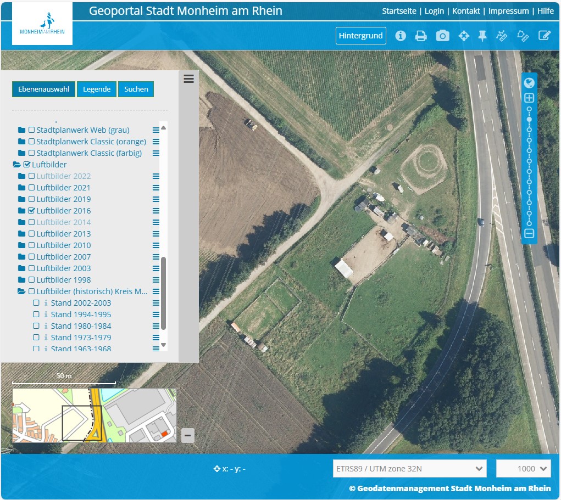Open the ETRS89 / UTM zone 32N dropdown
561x500 pixels.
click(410, 469)
